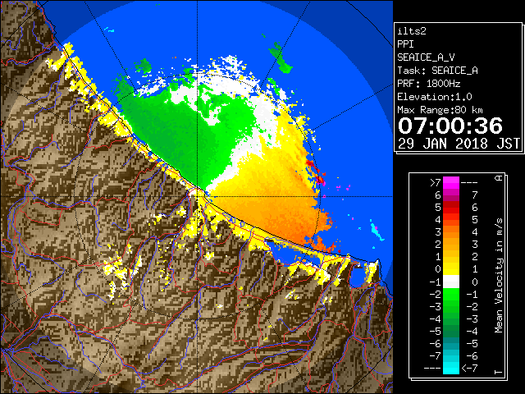Click the 'A' letter atop the legend
The image size is (525, 394).
499,178
